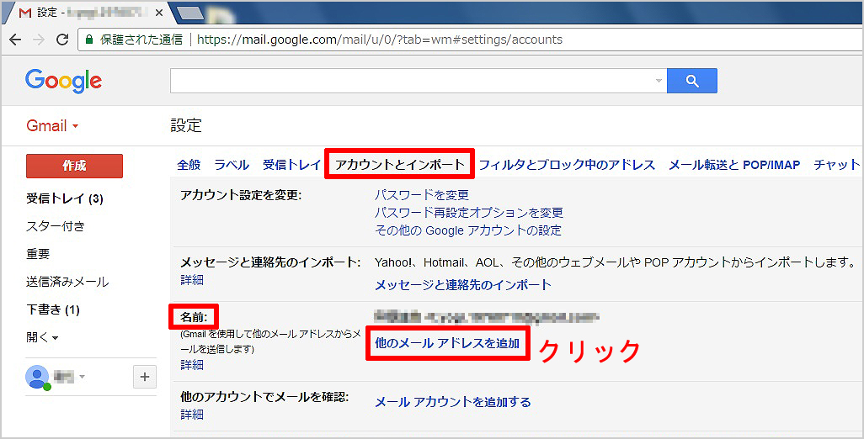This screenshot has height=439, width=864.
Task: Open the Gmail product dropdown menu
Action: [x=52, y=126]
